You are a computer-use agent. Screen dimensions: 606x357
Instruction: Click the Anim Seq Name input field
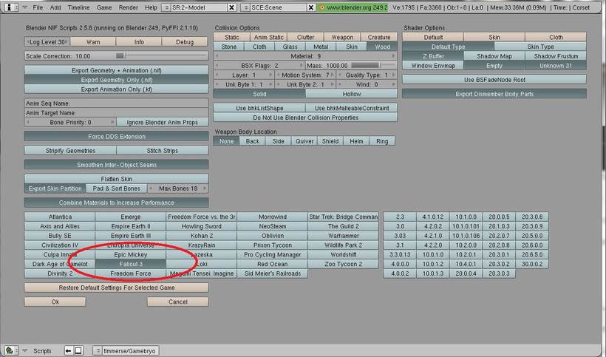tap(116, 103)
